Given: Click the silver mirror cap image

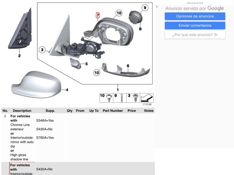Looking at the screenshot, I should point(36,84).
